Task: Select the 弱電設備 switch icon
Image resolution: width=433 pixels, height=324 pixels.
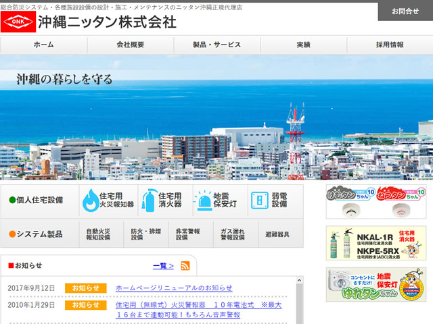Action: (x=260, y=200)
